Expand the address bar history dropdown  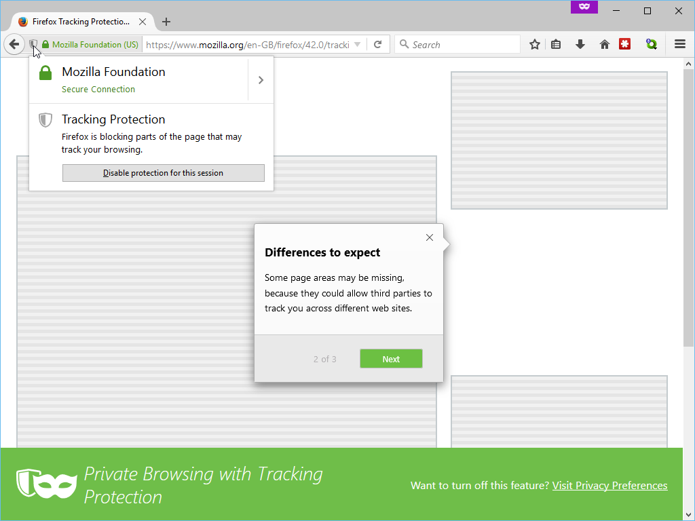(x=358, y=45)
